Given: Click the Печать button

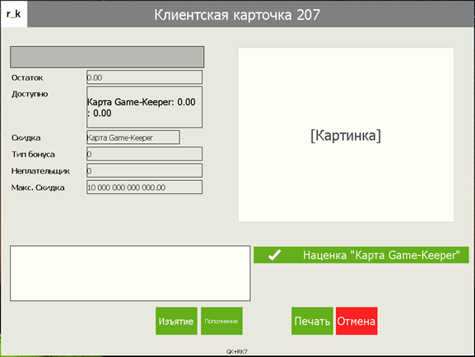Looking at the screenshot, I should point(312,321).
